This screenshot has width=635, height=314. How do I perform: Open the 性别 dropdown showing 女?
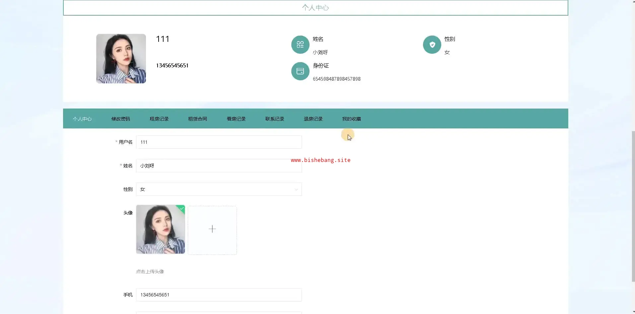click(219, 189)
